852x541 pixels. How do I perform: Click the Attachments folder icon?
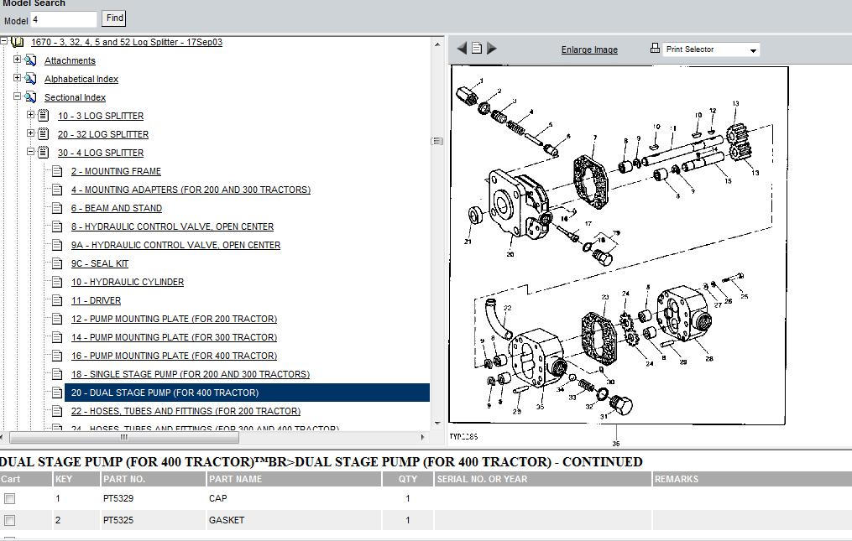pyautogui.click(x=31, y=60)
